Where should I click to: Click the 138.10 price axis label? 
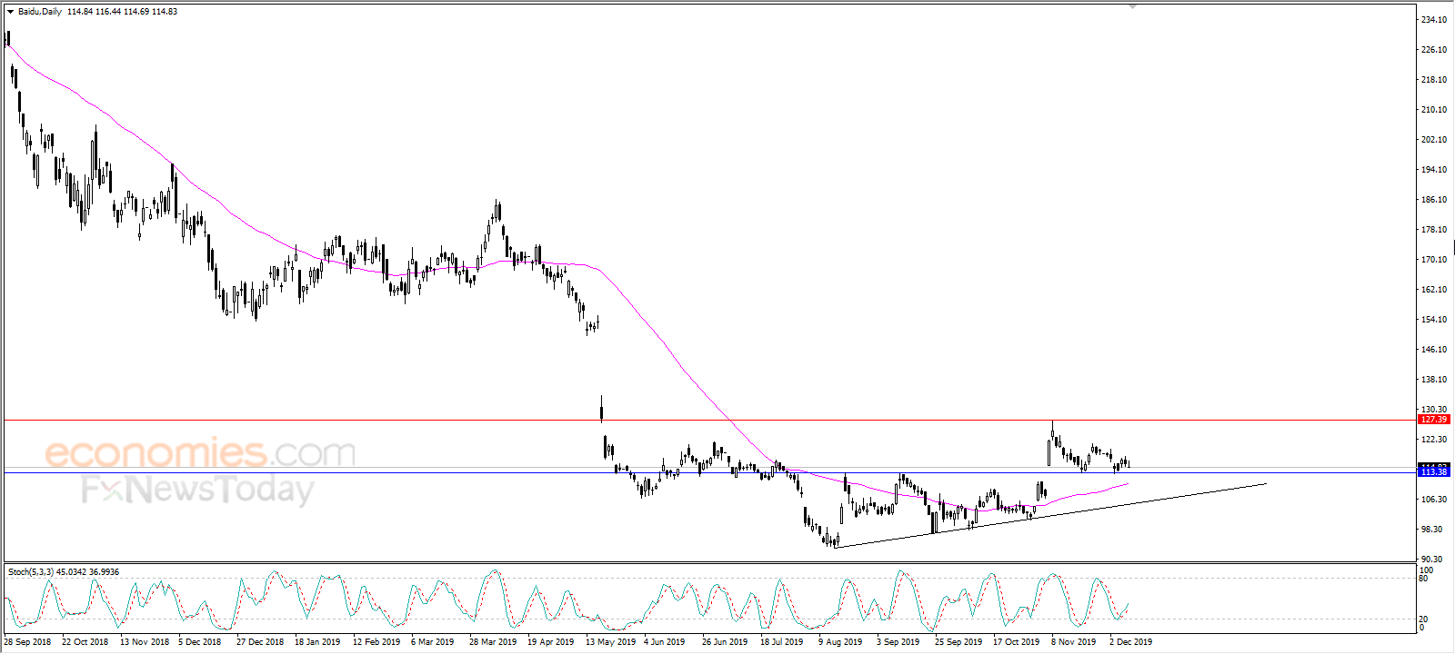[1434, 380]
